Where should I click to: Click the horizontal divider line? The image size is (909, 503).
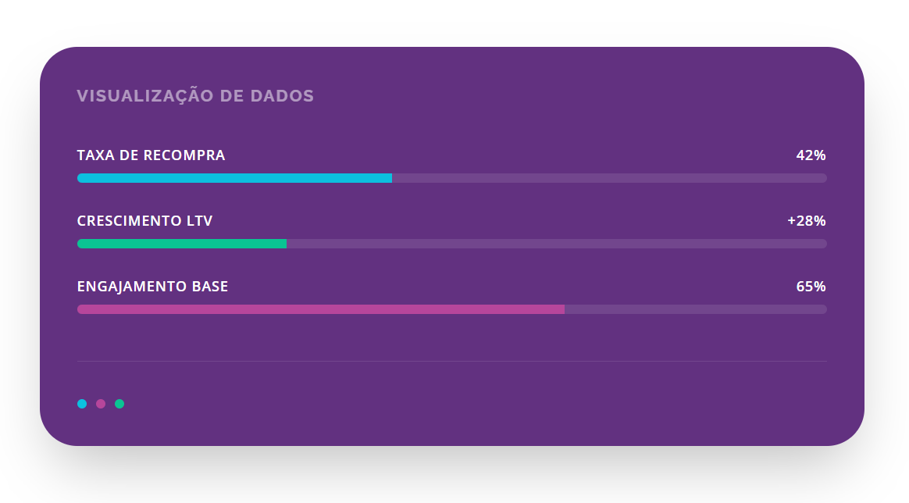[x=451, y=360]
